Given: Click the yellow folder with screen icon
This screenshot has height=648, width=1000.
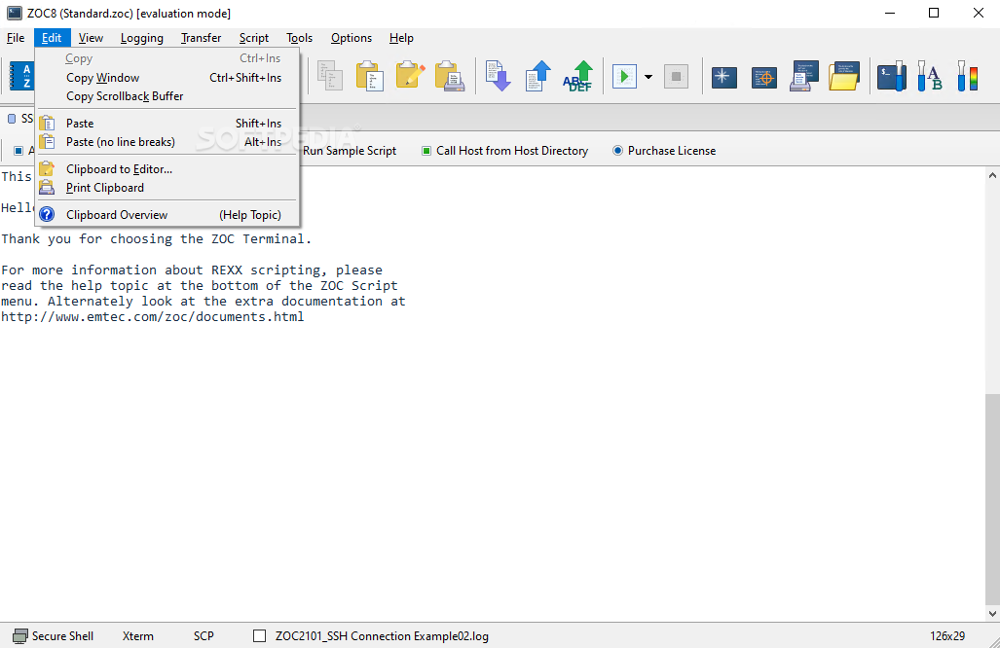Looking at the screenshot, I should (844, 77).
